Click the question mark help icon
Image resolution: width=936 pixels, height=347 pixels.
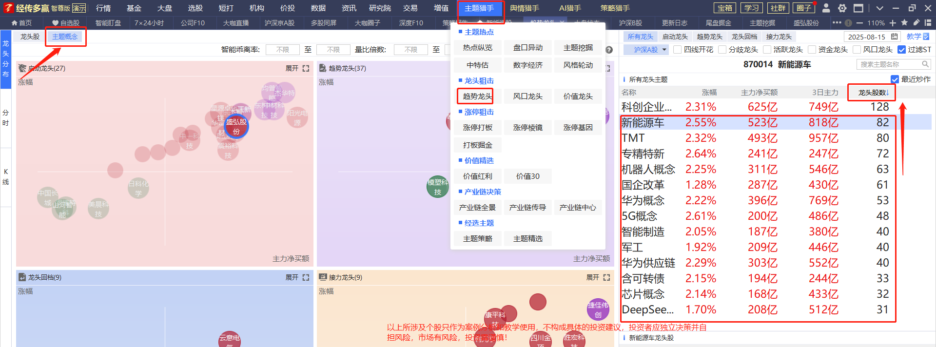tap(609, 50)
